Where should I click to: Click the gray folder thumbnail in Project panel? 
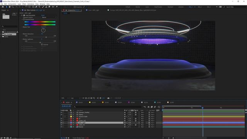pos(6,16)
